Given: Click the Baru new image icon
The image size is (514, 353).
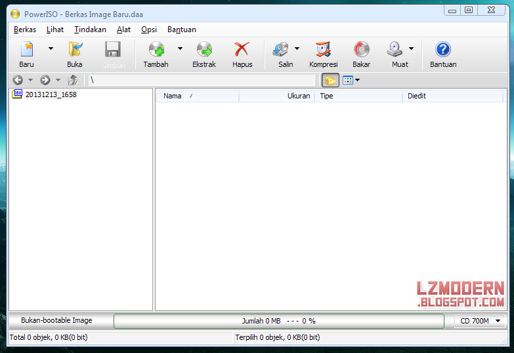Looking at the screenshot, I should [26, 49].
